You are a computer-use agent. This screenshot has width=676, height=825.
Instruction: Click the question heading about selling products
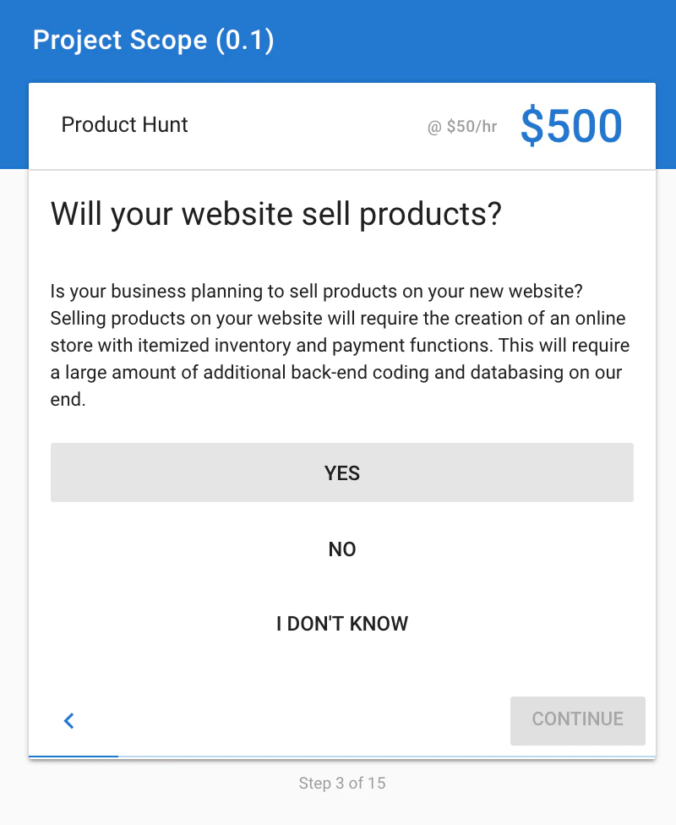[x=276, y=214]
